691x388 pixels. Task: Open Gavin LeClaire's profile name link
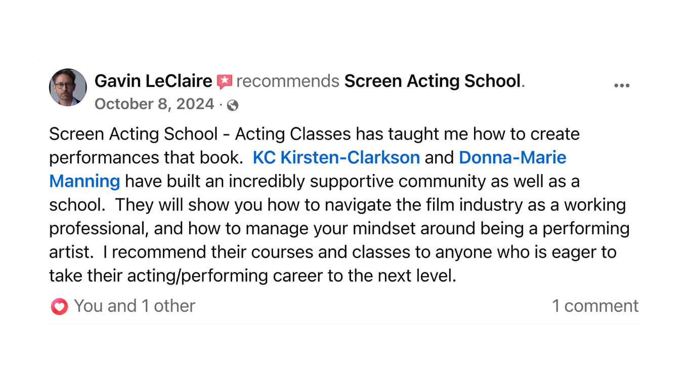(153, 81)
